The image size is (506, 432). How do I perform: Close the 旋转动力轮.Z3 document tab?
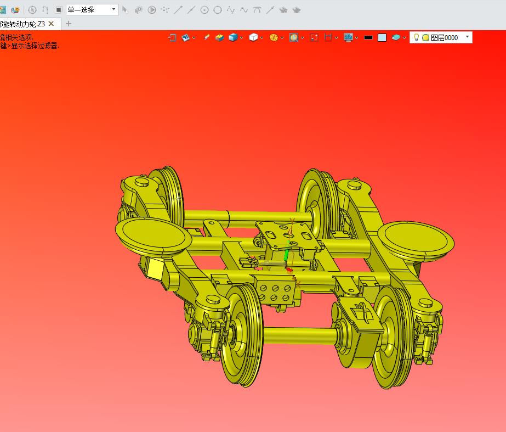[51, 24]
